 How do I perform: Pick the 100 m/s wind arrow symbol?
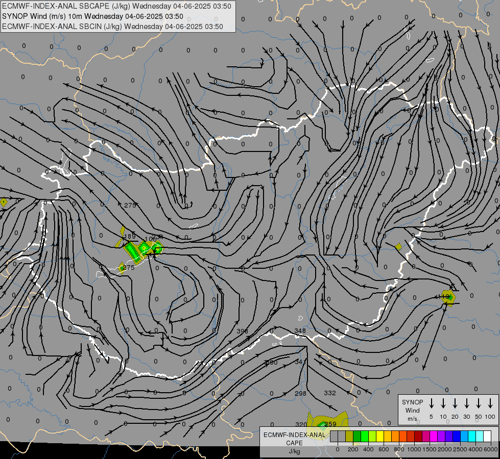pyautogui.click(x=490, y=403)
